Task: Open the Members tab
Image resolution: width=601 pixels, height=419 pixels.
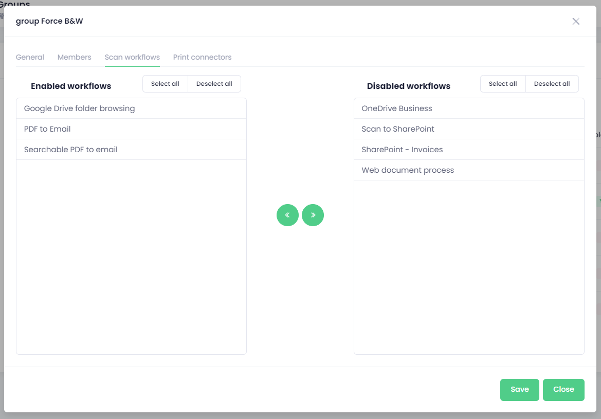Action: pyautogui.click(x=75, y=57)
